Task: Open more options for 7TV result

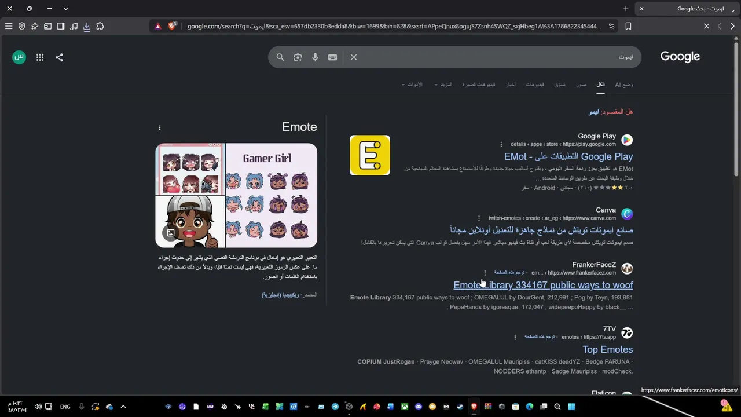Action: [x=515, y=337]
